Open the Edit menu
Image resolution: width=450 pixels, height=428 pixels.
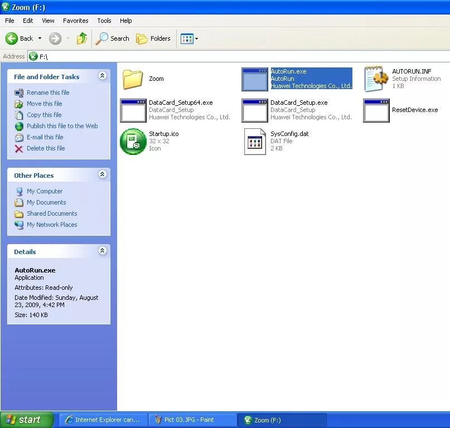(28, 21)
